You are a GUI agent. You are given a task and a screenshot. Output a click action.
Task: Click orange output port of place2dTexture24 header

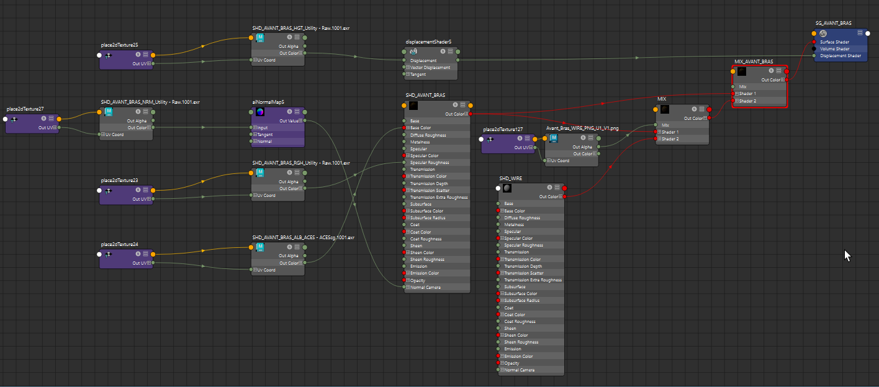pos(153,253)
